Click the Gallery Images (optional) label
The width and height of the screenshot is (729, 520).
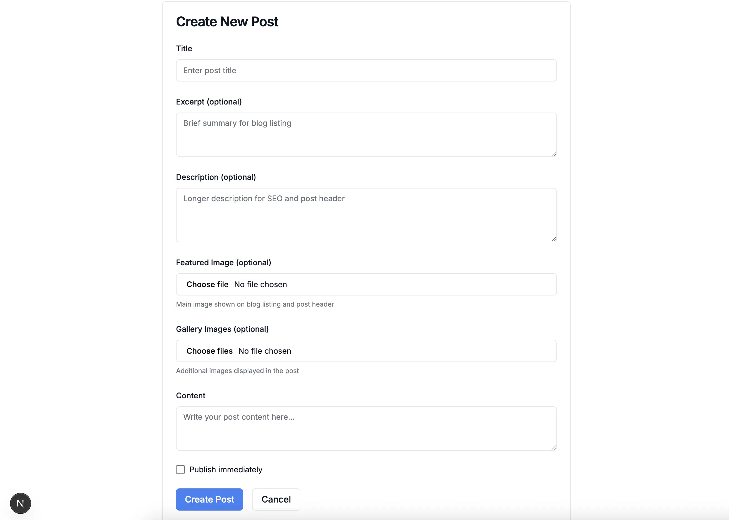pyautogui.click(x=222, y=329)
